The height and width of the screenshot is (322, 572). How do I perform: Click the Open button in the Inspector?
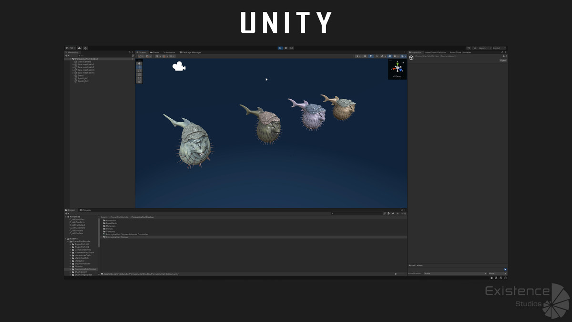click(504, 61)
